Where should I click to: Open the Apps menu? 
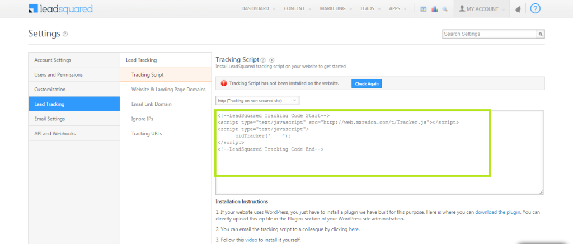pos(398,9)
